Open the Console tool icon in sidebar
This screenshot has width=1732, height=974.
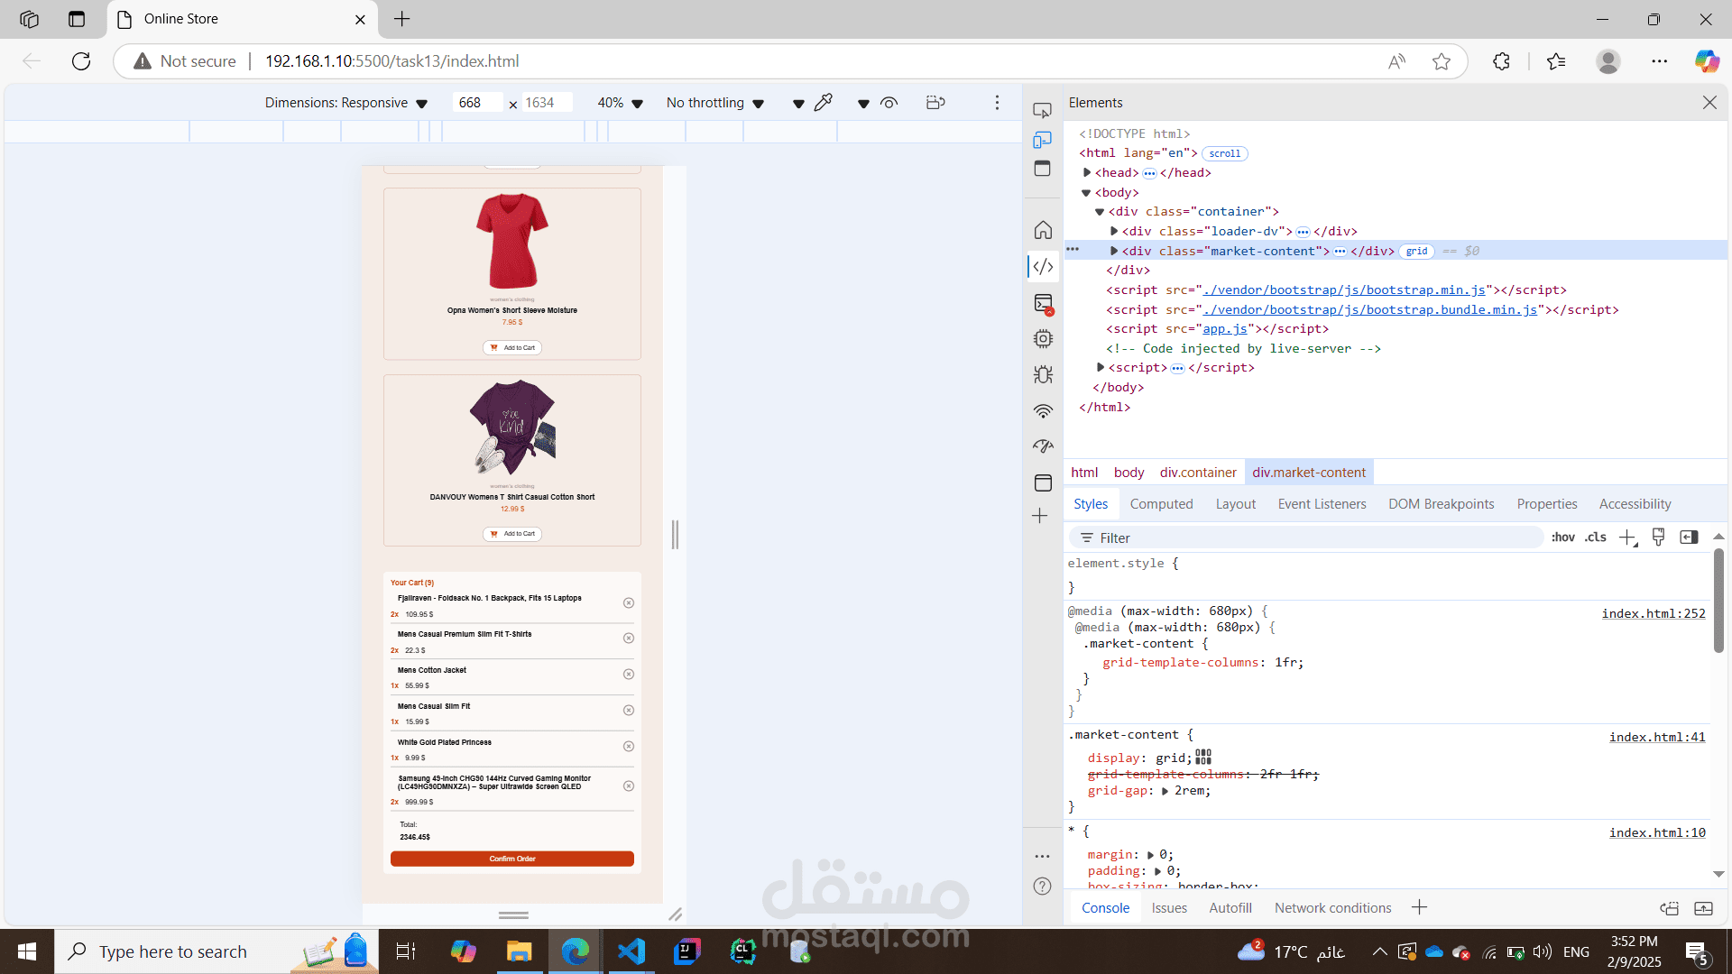[x=1043, y=304]
